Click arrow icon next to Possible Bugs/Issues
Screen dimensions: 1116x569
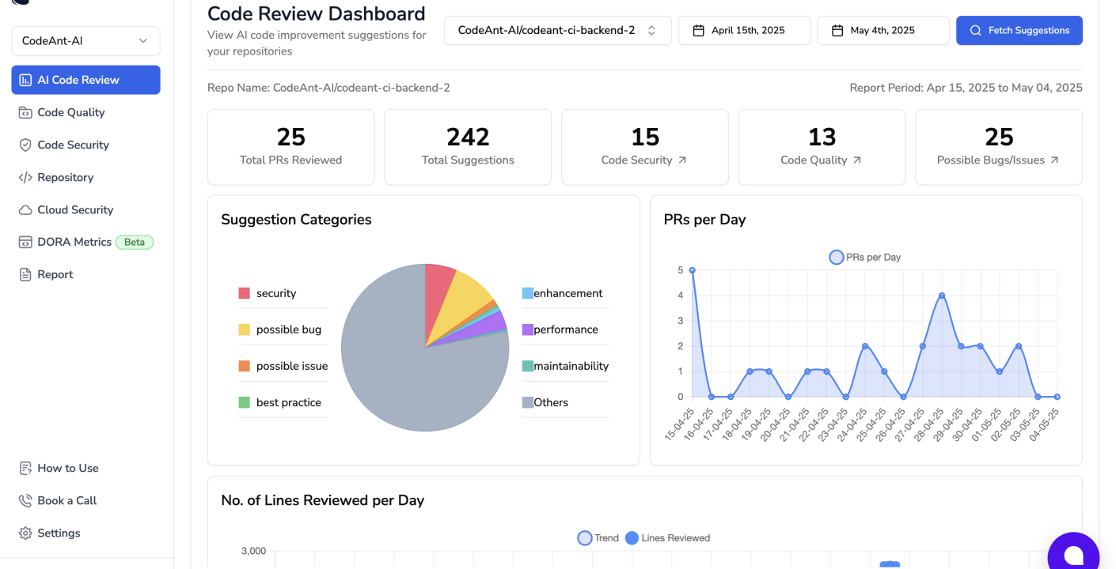(x=1054, y=160)
